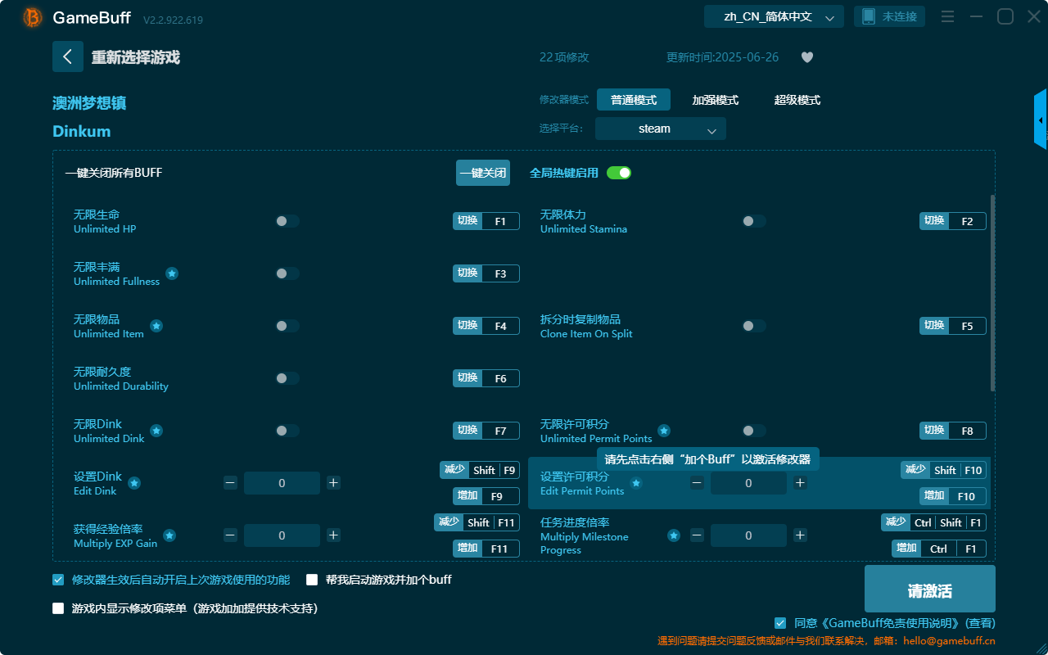This screenshot has width=1048, height=655.
Task: Open the disclaimer (查看) link
Action: tap(980, 623)
